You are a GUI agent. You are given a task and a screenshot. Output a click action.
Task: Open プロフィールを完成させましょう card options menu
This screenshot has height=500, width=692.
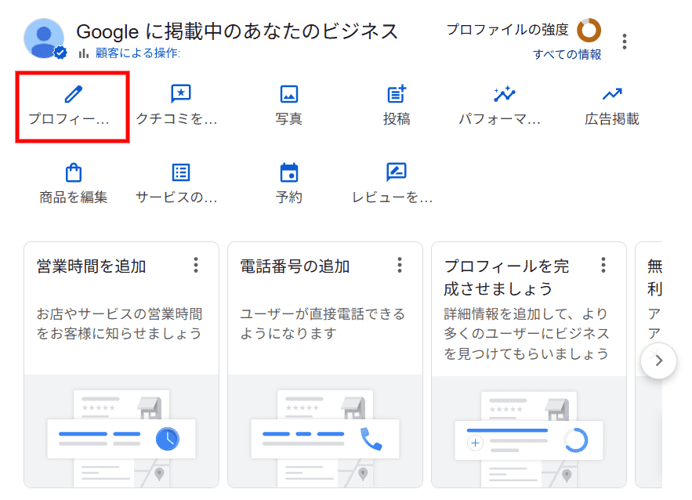pyautogui.click(x=603, y=265)
